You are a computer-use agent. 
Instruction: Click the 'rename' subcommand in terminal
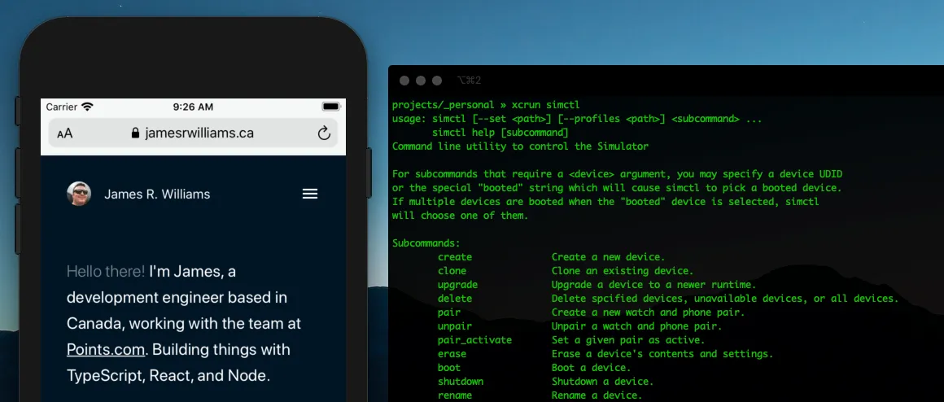click(455, 395)
